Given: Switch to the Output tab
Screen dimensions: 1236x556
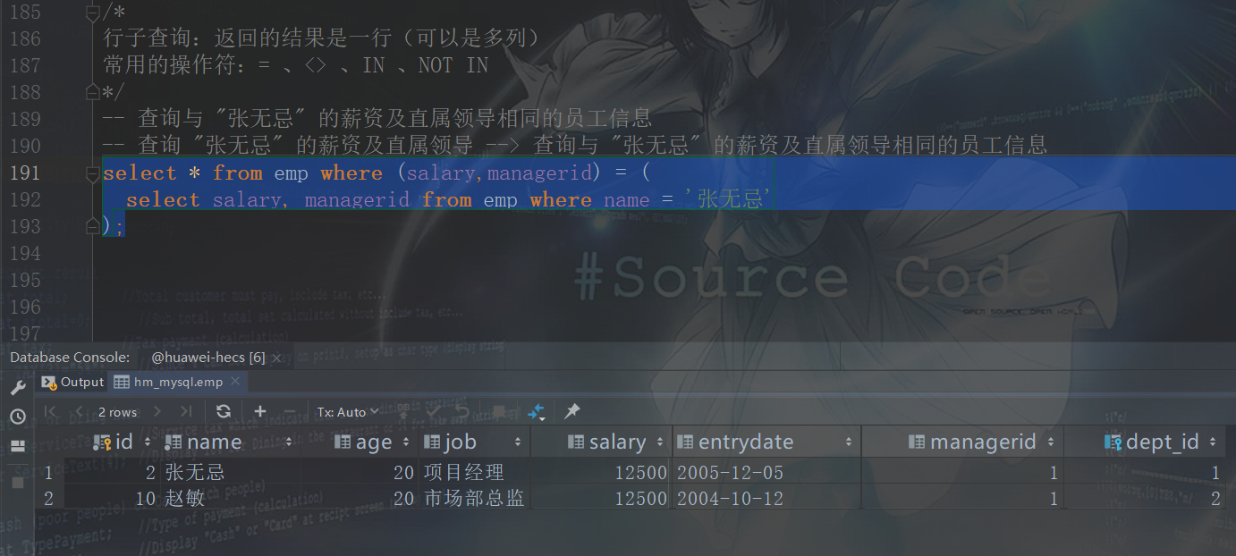Looking at the screenshot, I should [x=73, y=382].
